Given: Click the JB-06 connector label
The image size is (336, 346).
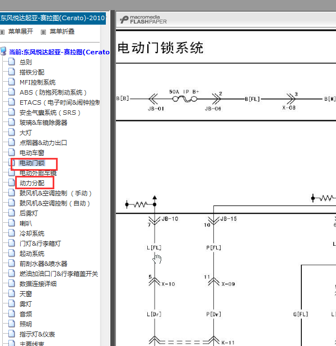Looking at the screenshot, I should [213, 109].
